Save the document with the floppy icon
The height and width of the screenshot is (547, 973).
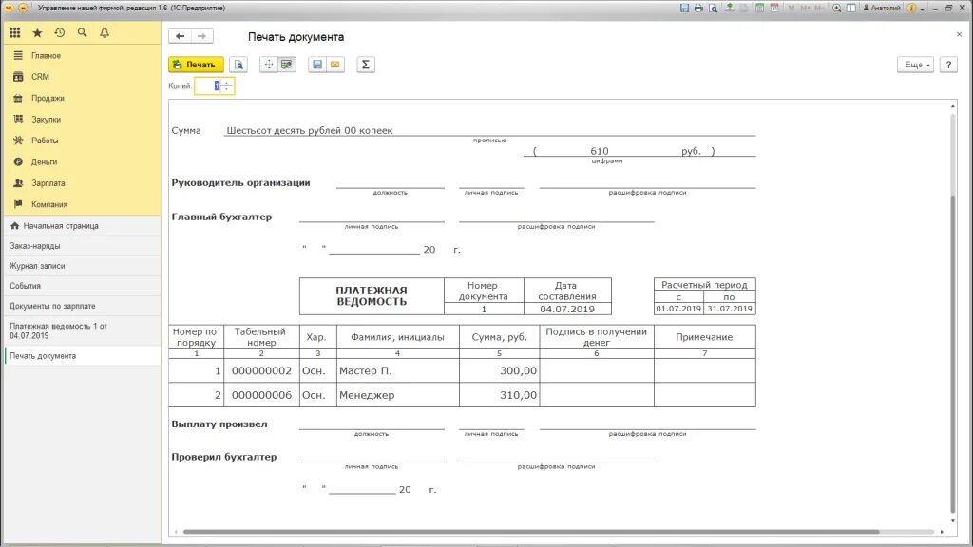coord(317,65)
